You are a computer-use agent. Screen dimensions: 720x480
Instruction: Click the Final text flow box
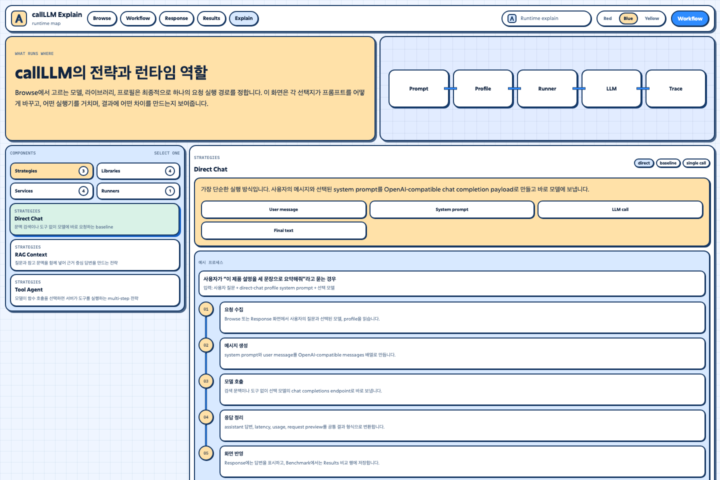[283, 230]
